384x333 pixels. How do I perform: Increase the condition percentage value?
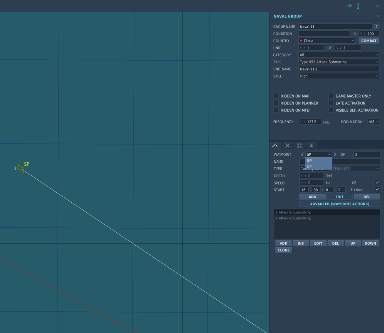click(x=365, y=34)
